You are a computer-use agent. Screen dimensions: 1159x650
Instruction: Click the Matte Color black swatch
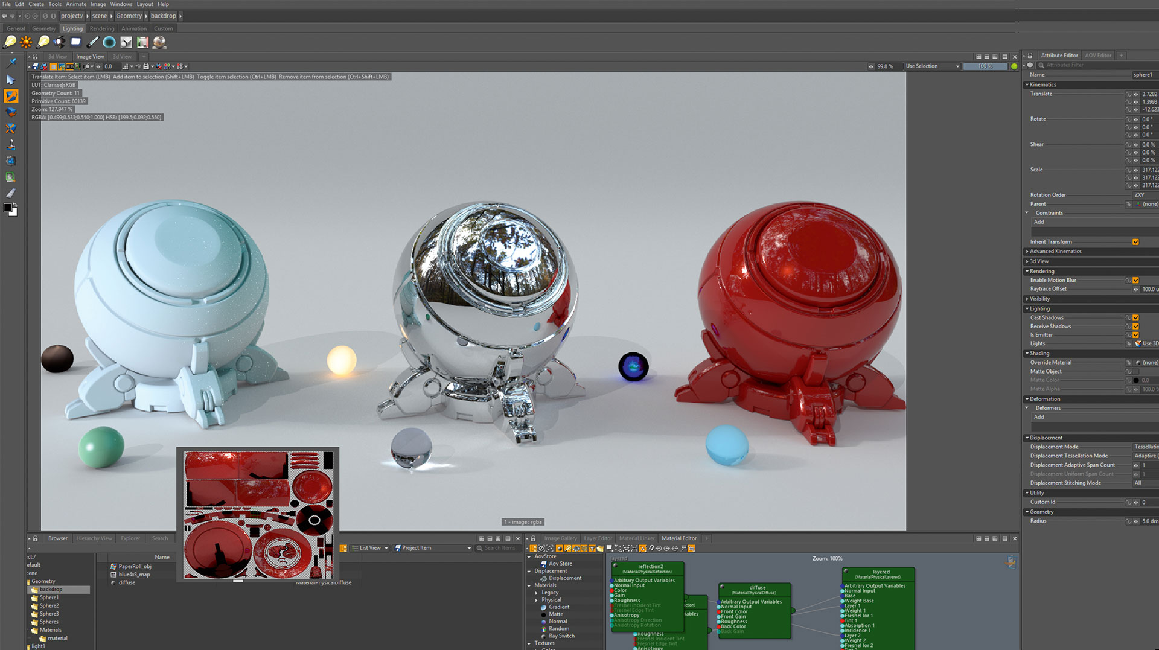click(x=1135, y=381)
